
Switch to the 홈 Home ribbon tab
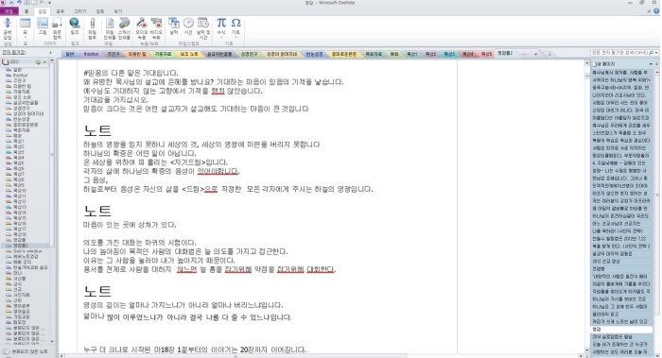coord(26,11)
